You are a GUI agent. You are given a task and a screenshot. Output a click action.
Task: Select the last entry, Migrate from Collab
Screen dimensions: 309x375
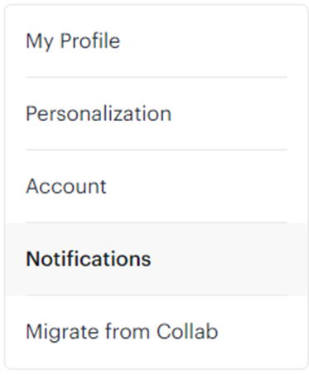(x=157, y=332)
